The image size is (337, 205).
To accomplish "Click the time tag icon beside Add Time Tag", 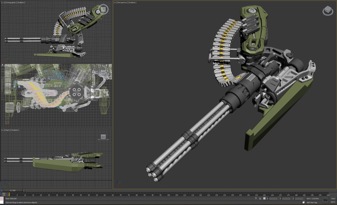I will (x=304, y=202).
